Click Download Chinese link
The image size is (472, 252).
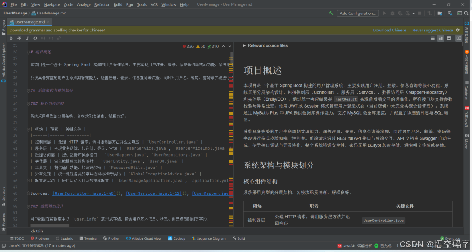389,30
